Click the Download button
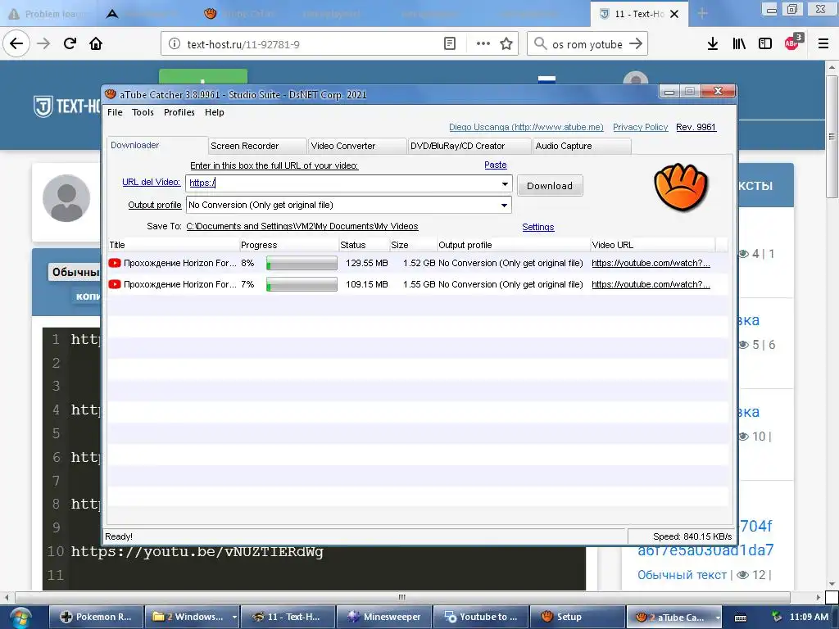 550,186
